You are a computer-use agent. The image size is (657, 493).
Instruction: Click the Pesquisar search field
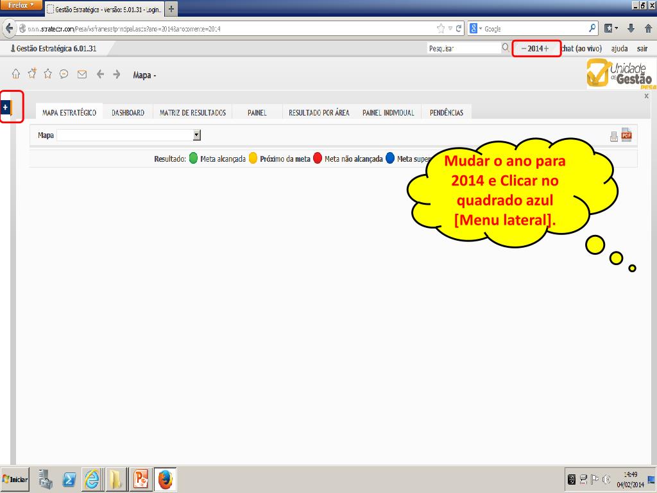tap(464, 48)
